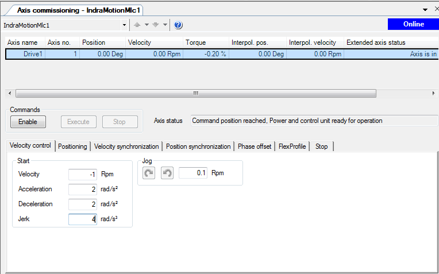
Task: Select the FlexProfile tab
Action: [x=292, y=146]
